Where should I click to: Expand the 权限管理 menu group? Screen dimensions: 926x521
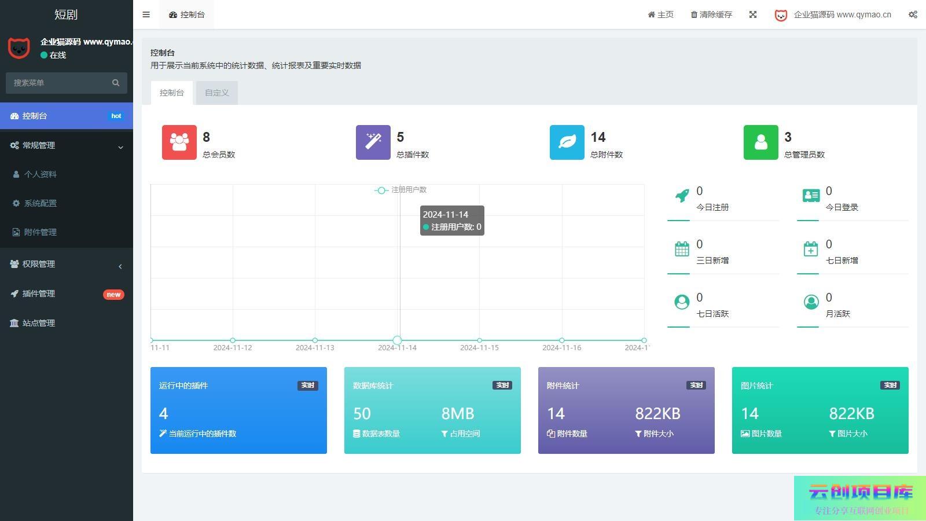tap(67, 264)
